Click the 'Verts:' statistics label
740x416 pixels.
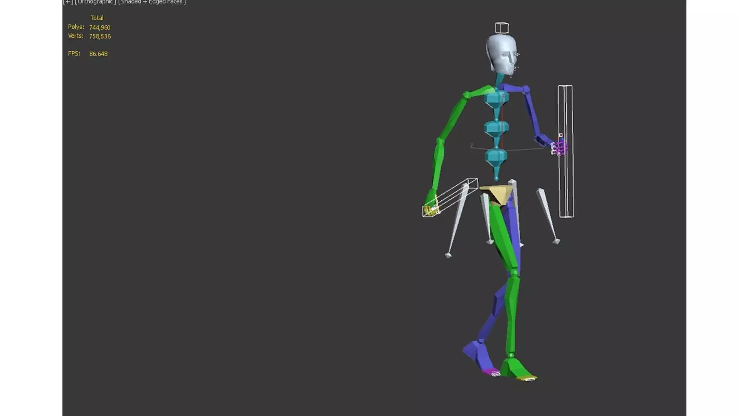(76, 35)
